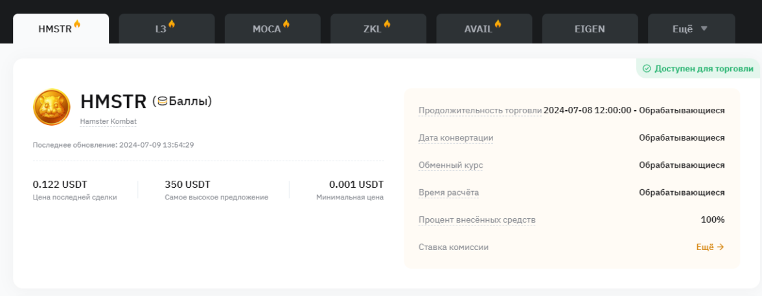This screenshot has height=296, width=762.
Task: Click the Время расчёта label
Action: [448, 192]
